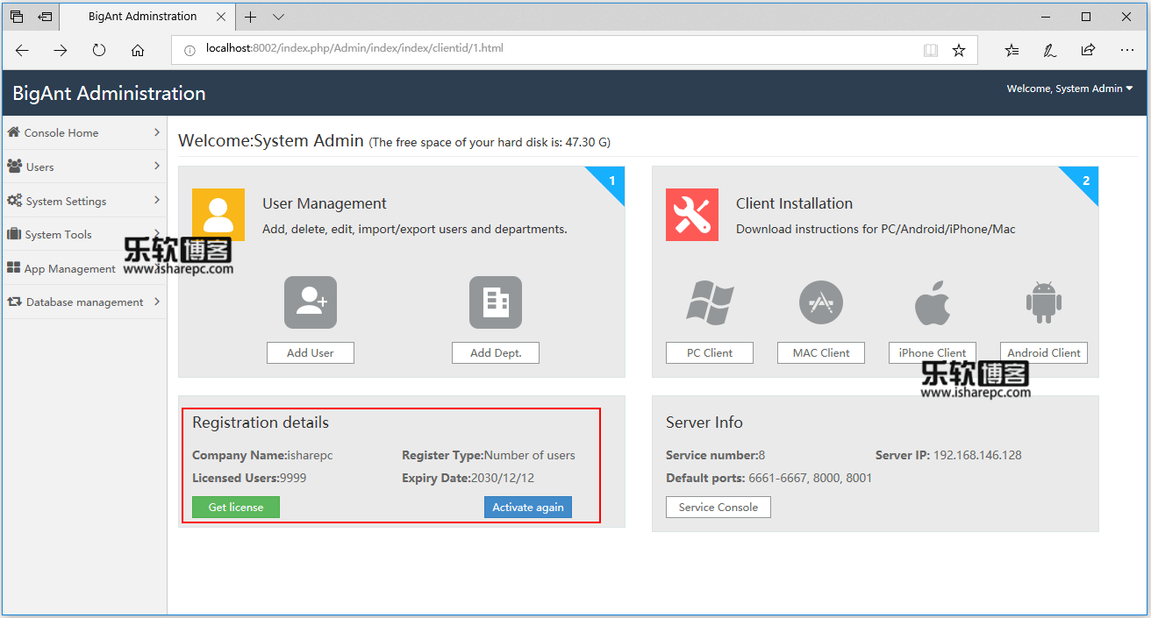The width and height of the screenshot is (1151, 618).
Task: Click the Licensed Users 9999 value
Action: tap(293, 478)
